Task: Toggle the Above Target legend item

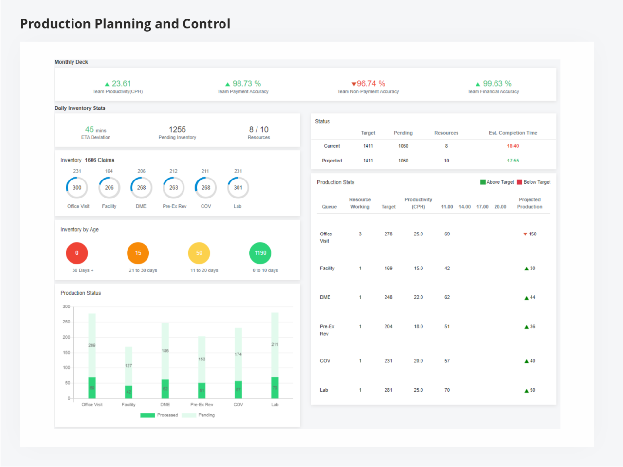Action: (x=497, y=182)
